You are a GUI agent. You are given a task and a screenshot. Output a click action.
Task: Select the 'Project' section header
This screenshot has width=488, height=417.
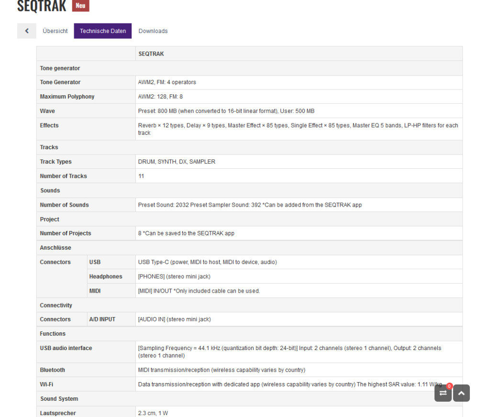pyautogui.click(x=249, y=219)
